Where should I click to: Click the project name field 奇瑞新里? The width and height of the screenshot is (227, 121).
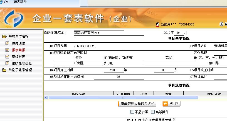point(221,46)
